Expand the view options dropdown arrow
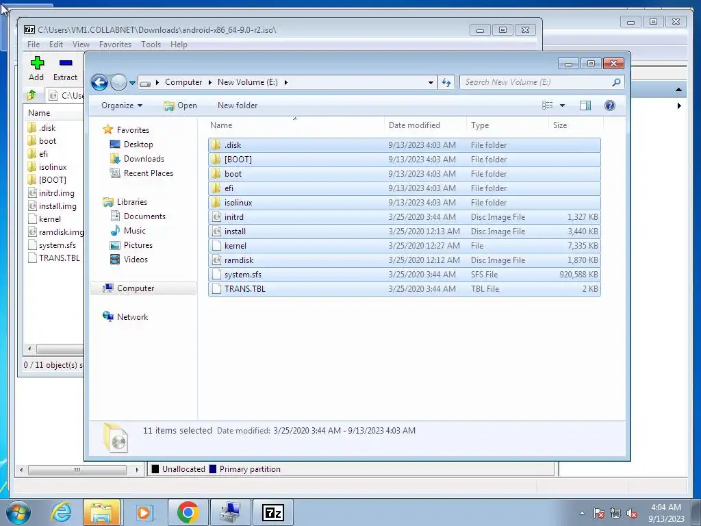Screen dimensions: 701x526 (x=563, y=105)
